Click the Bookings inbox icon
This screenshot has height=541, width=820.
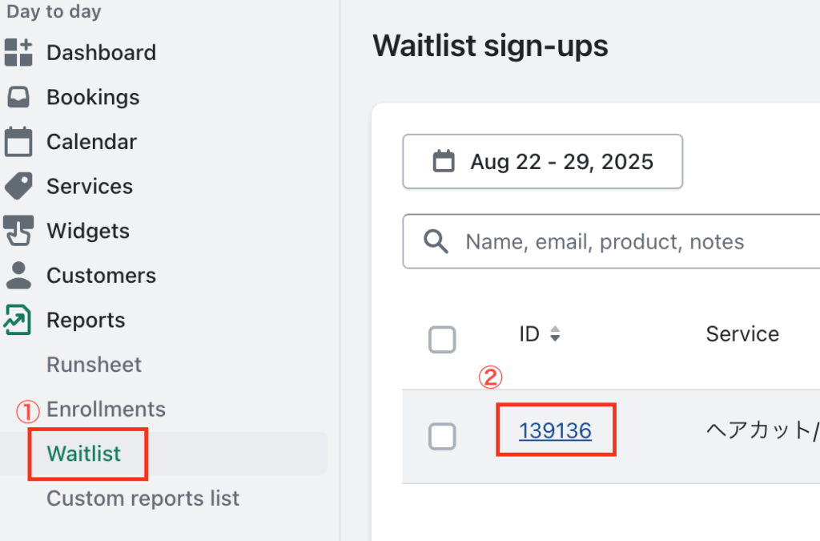point(18,97)
